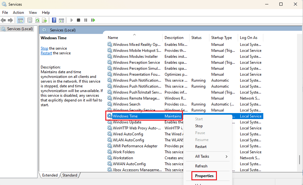The image size is (303, 185).
Task: Click gear icon beside Windows Update
Action: pyautogui.click(x=110, y=122)
